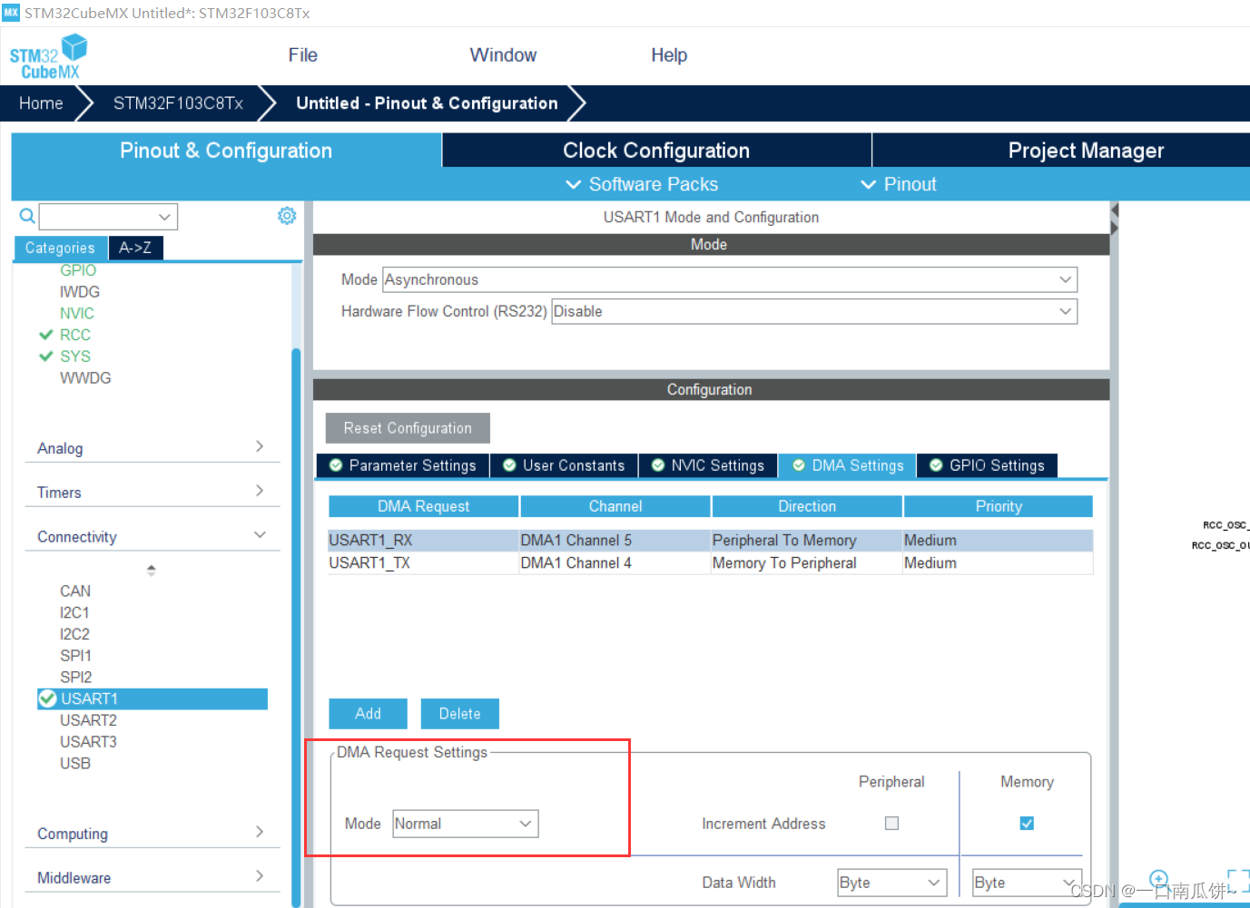Click the Memory To Peripheral direction cell
This screenshot has height=908, width=1250.
click(806, 563)
